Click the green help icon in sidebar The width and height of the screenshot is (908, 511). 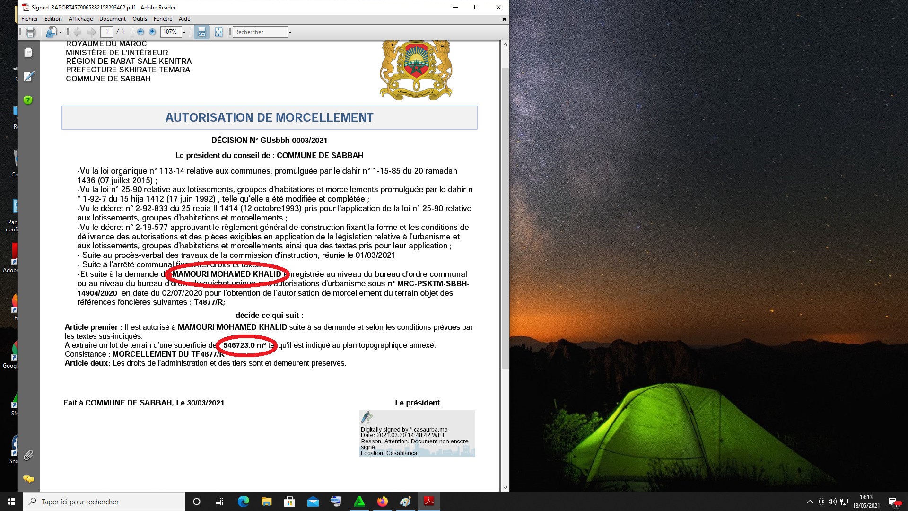28,100
